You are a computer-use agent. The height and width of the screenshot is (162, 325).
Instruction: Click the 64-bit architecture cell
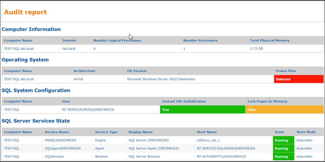click(x=78, y=79)
